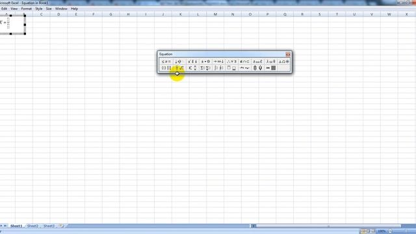The height and width of the screenshot is (234, 416).
Task: Open the fraction and radical templates palette
Action: coord(179,68)
